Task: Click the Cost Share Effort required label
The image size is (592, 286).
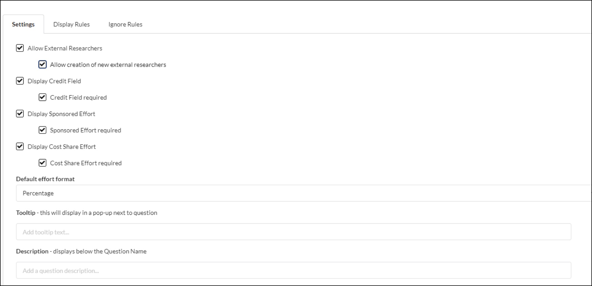Action: point(86,163)
